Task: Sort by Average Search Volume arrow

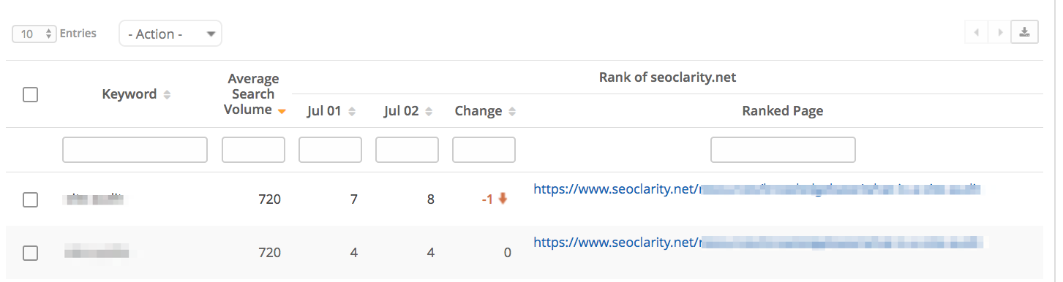Action: click(281, 111)
